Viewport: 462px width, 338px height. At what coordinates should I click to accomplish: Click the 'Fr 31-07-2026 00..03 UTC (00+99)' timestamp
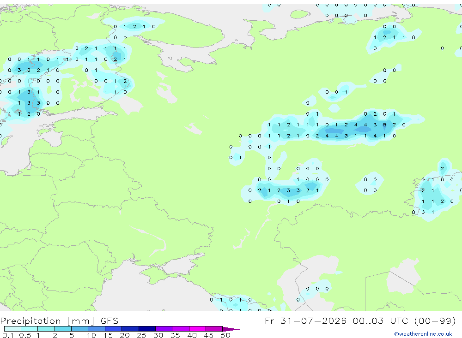pyautogui.click(x=360, y=320)
